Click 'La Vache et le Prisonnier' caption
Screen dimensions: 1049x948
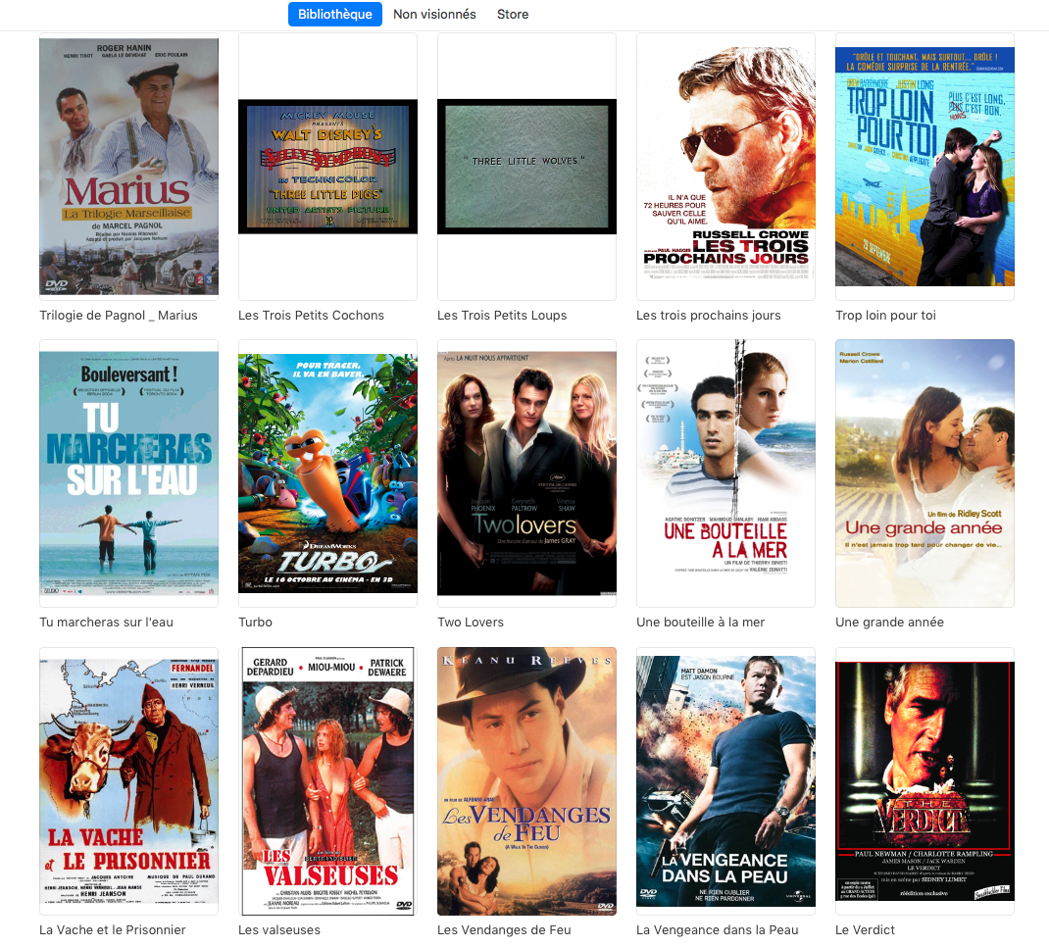pos(113,930)
